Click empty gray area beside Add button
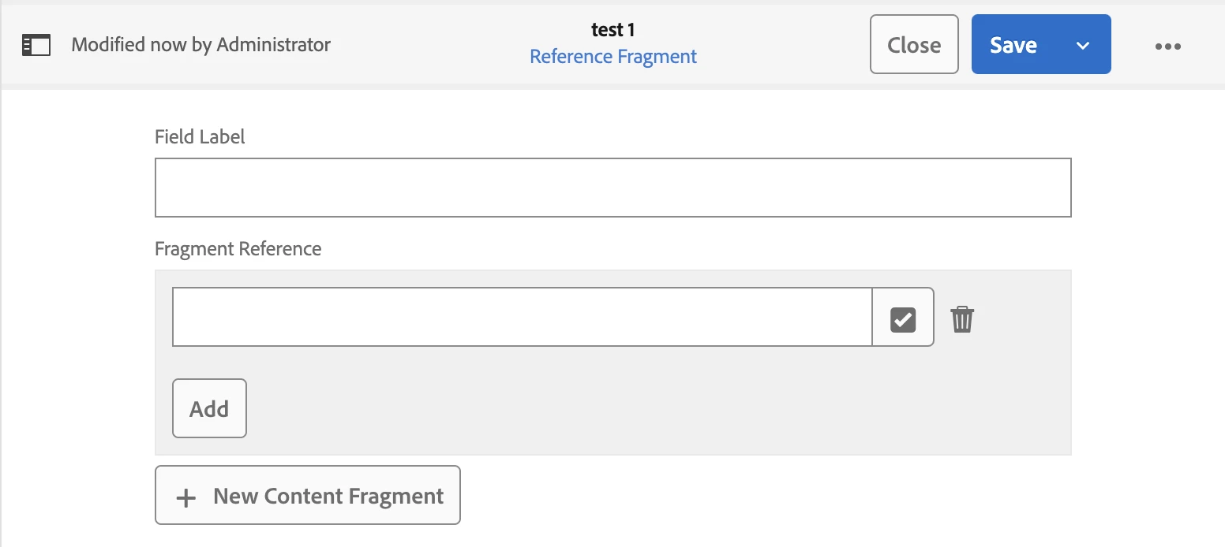The image size is (1225, 547). [631, 408]
